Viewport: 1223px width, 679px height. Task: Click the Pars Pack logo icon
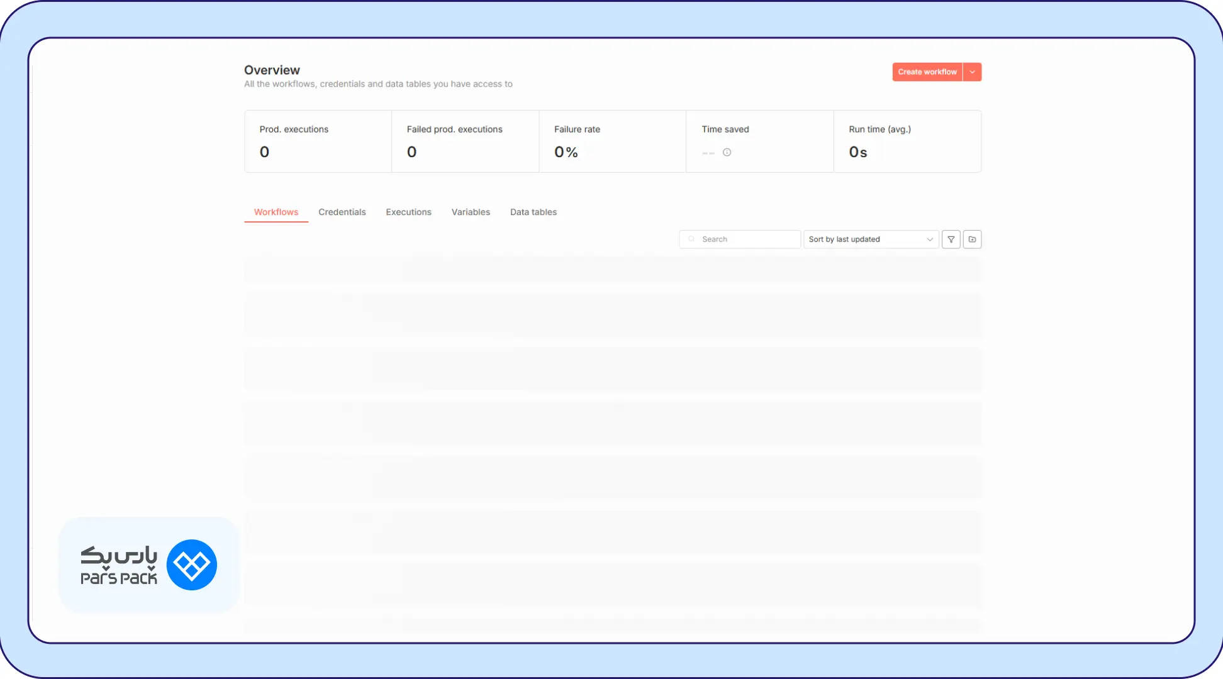click(191, 565)
